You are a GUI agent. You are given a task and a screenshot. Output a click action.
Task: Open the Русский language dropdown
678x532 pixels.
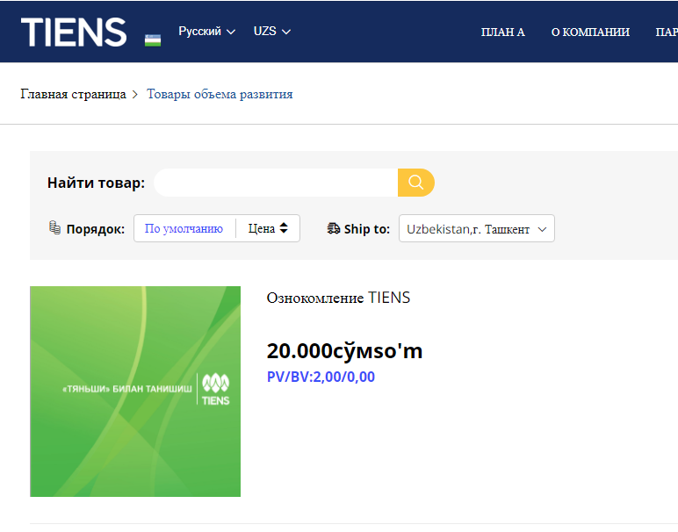206,32
